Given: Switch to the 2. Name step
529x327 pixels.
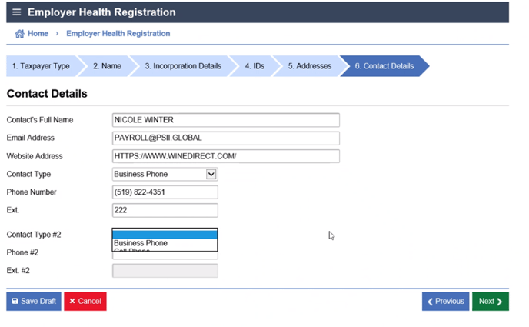Looking at the screenshot, I should pos(107,66).
